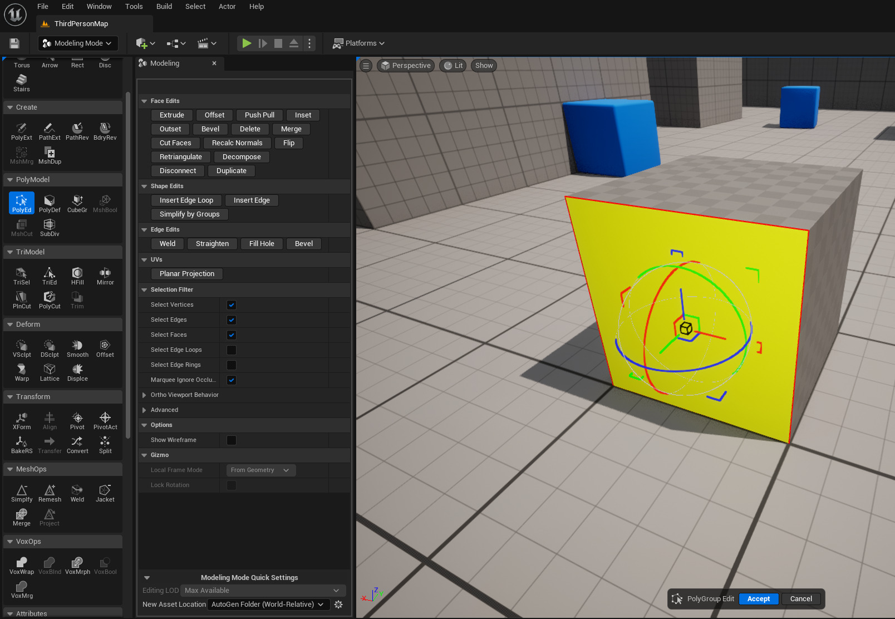This screenshot has height=619, width=895.
Task: Select the Mirror tool in TriModel
Action: tap(105, 276)
